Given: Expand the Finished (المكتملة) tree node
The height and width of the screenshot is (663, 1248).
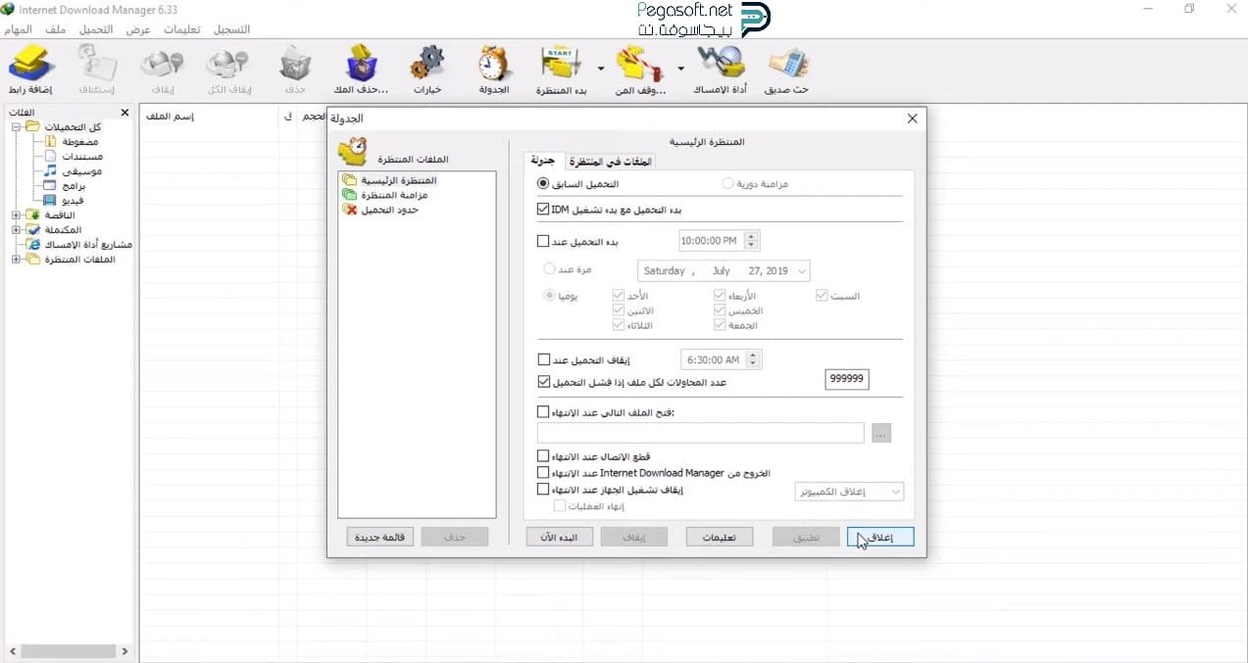Looking at the screenshot, I should (17, 230).
